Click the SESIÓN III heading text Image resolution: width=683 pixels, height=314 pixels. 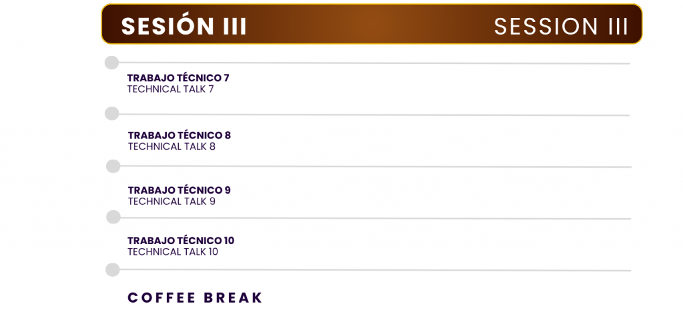(x=183, y=26)
